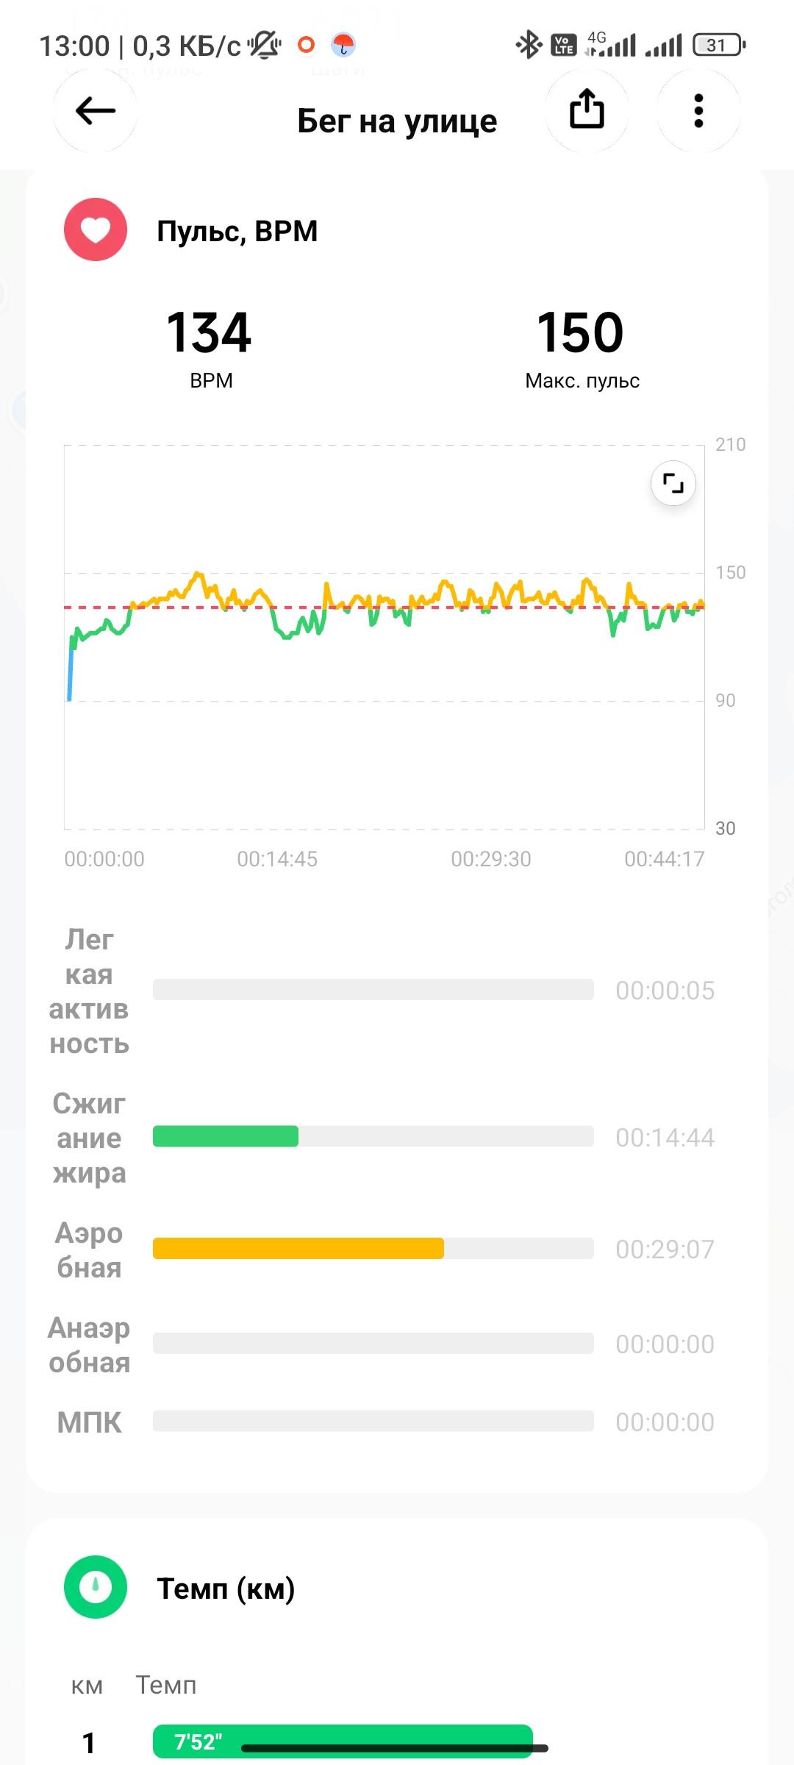This screenshot has width=794, height=1765.
Task: Tap the VoLTE status icon
Action: (x=563, y=45)
